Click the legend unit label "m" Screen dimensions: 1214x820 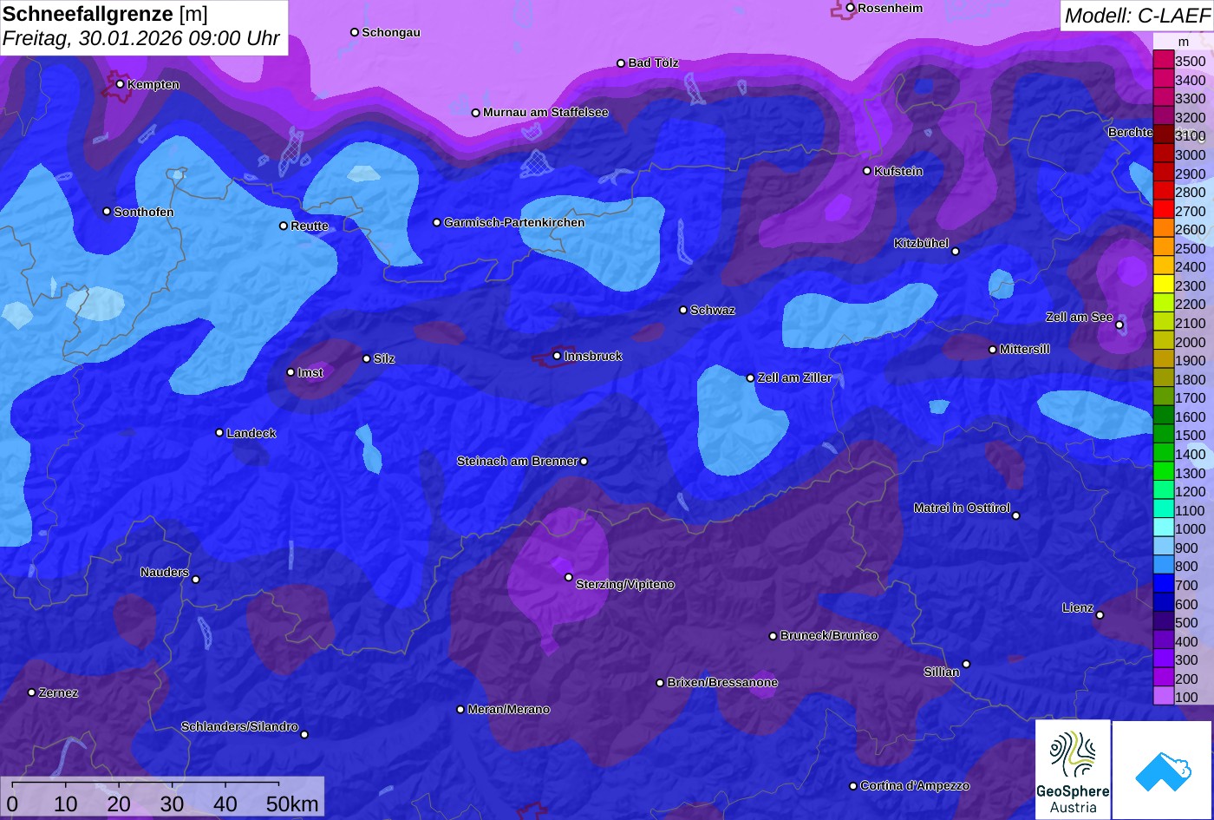tap(1184, 42)
